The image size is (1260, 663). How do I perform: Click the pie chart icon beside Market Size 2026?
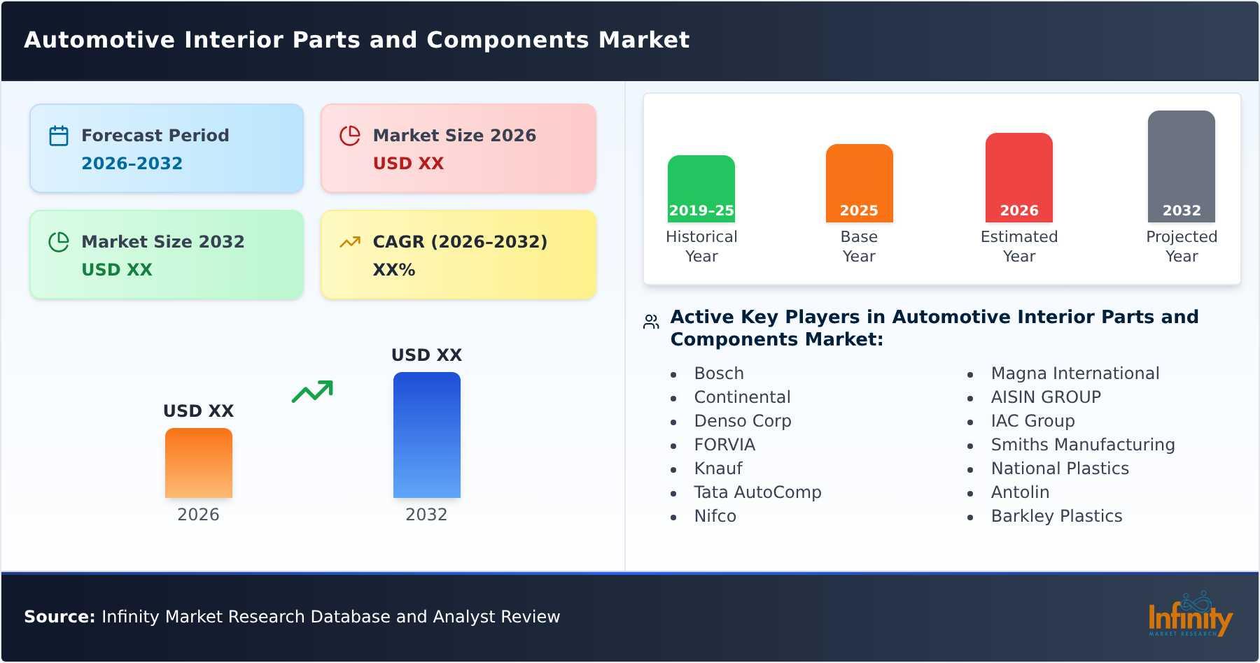[350, 136]
